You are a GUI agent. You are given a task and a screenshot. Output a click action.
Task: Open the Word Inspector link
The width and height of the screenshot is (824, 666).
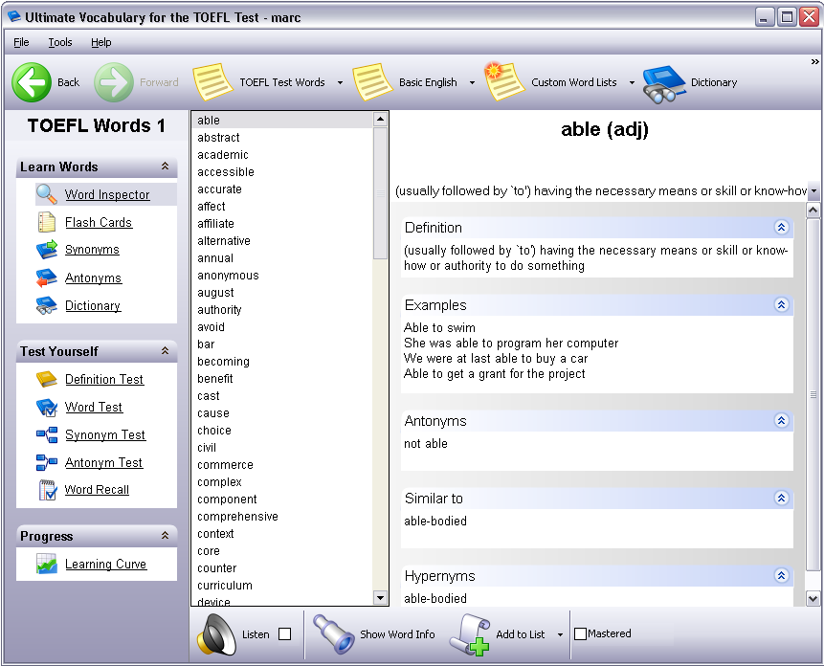pos(107,195)
